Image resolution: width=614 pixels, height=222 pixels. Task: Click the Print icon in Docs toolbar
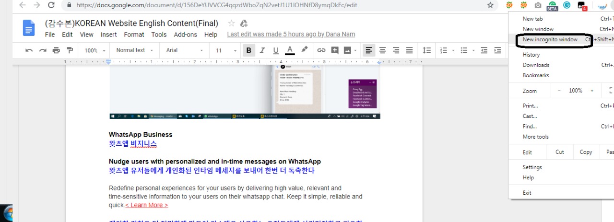tap(56, 50)
